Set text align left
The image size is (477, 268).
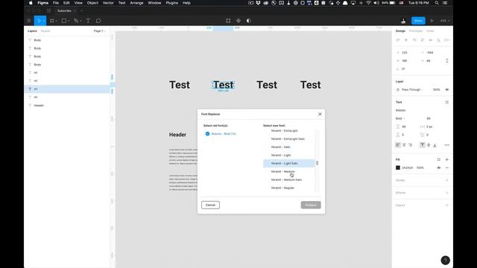[398, 145]
